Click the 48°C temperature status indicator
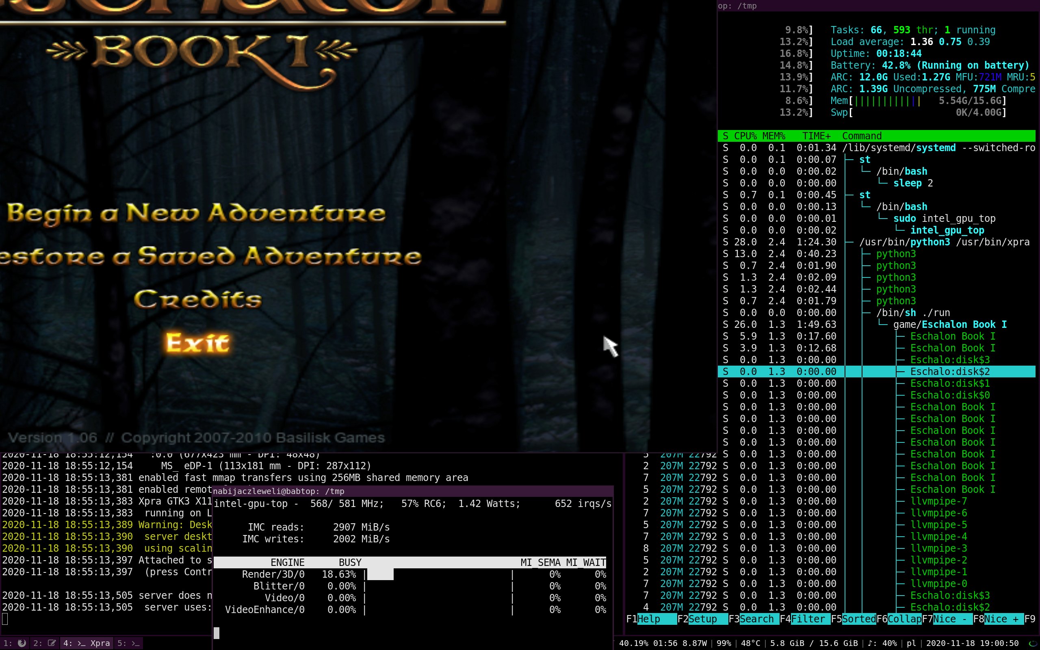This screenshot has height=650, width=1040. [x=751, y=643]
